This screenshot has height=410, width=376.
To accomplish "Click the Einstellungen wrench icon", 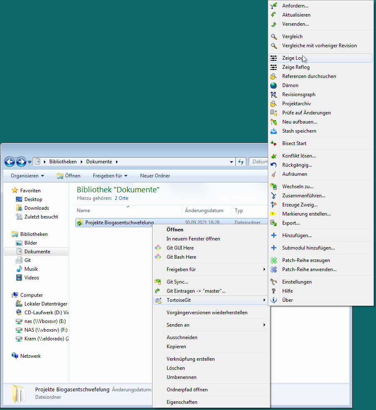I will 274,282.
